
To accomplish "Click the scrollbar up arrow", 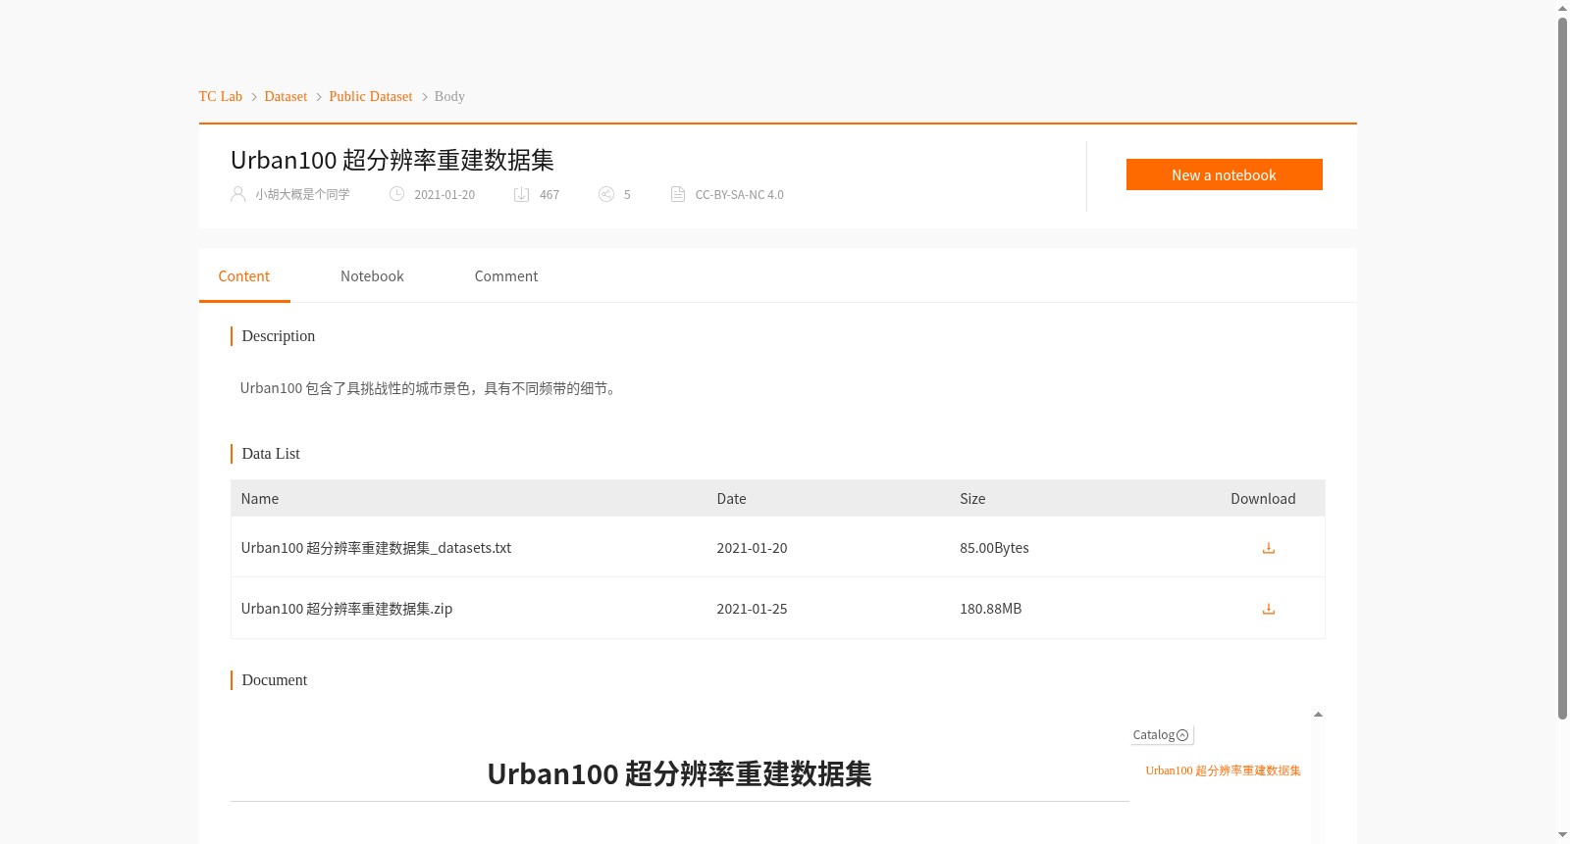I will coord(1562,8).
